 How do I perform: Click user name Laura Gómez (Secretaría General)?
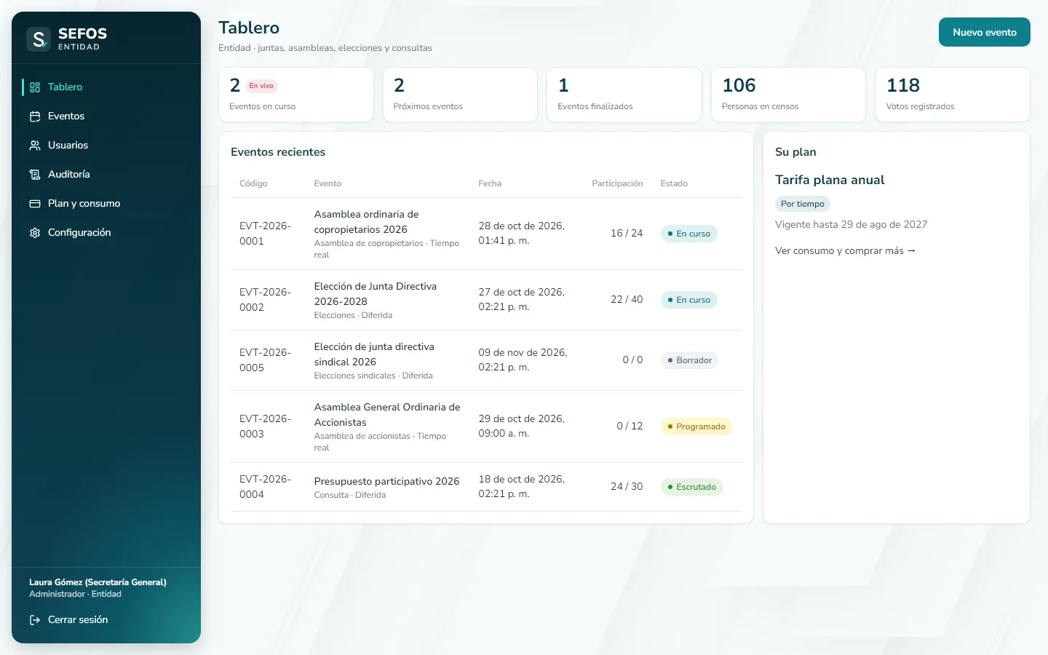pos(98,582)
